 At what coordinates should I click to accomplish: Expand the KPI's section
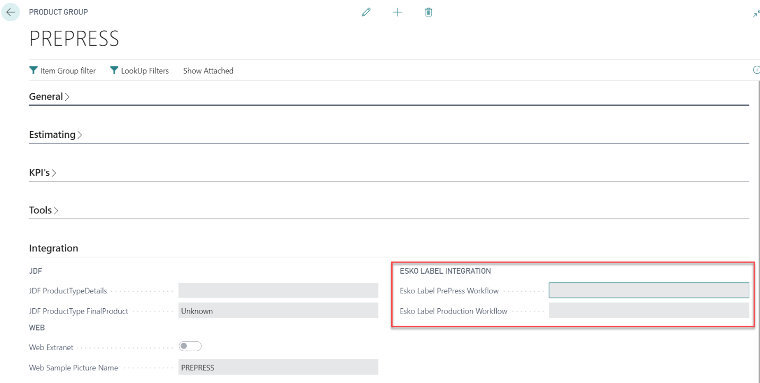[42, 173]
